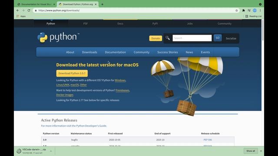
Task: Go back in browser history
Action: pos(18,10)
